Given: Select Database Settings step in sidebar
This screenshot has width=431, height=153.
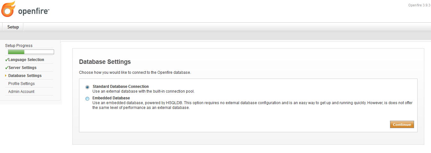Looking at the screenshot, I should (25, 76).
